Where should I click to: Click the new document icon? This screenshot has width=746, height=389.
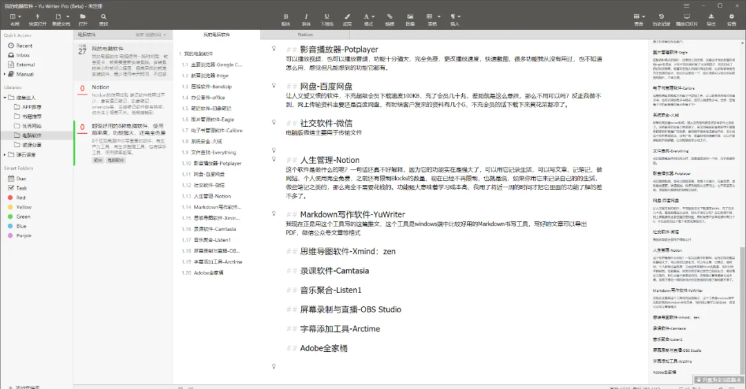coord(58,16)
